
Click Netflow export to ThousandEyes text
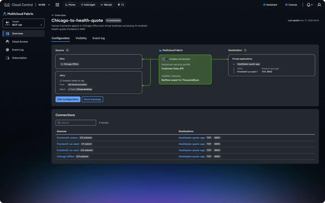(180, 80)
